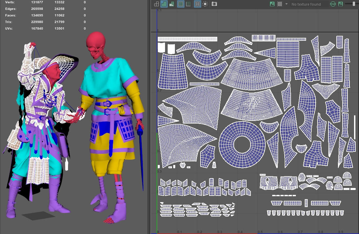Screen dimensions: 359x234
Task: Open the texture list dropdown arrow
Action: pos(286,4)
